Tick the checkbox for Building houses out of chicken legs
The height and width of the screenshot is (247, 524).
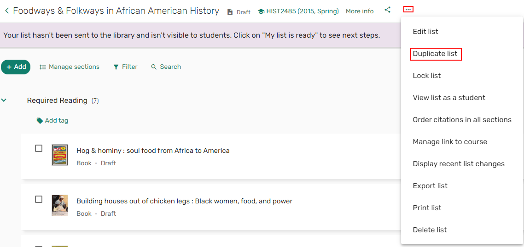click(39, 199)
